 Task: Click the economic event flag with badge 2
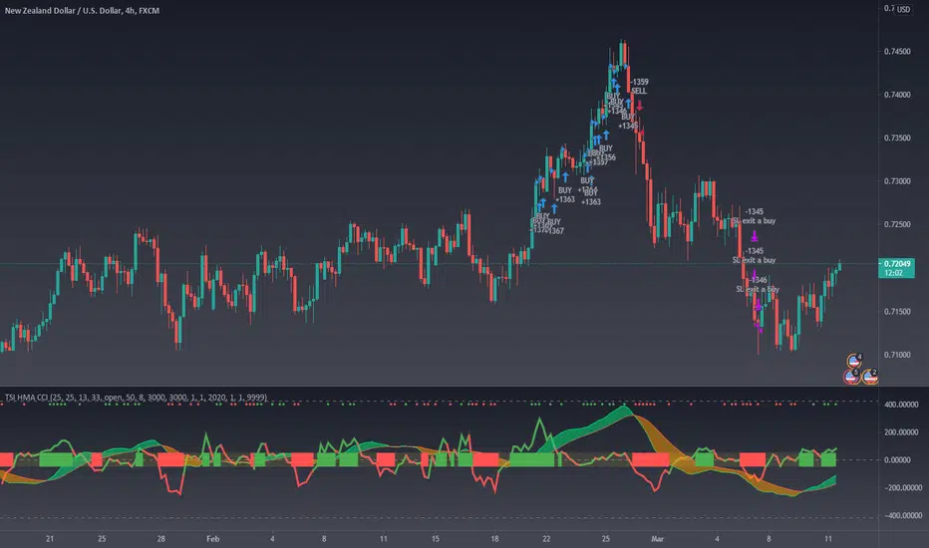point(870,377)
